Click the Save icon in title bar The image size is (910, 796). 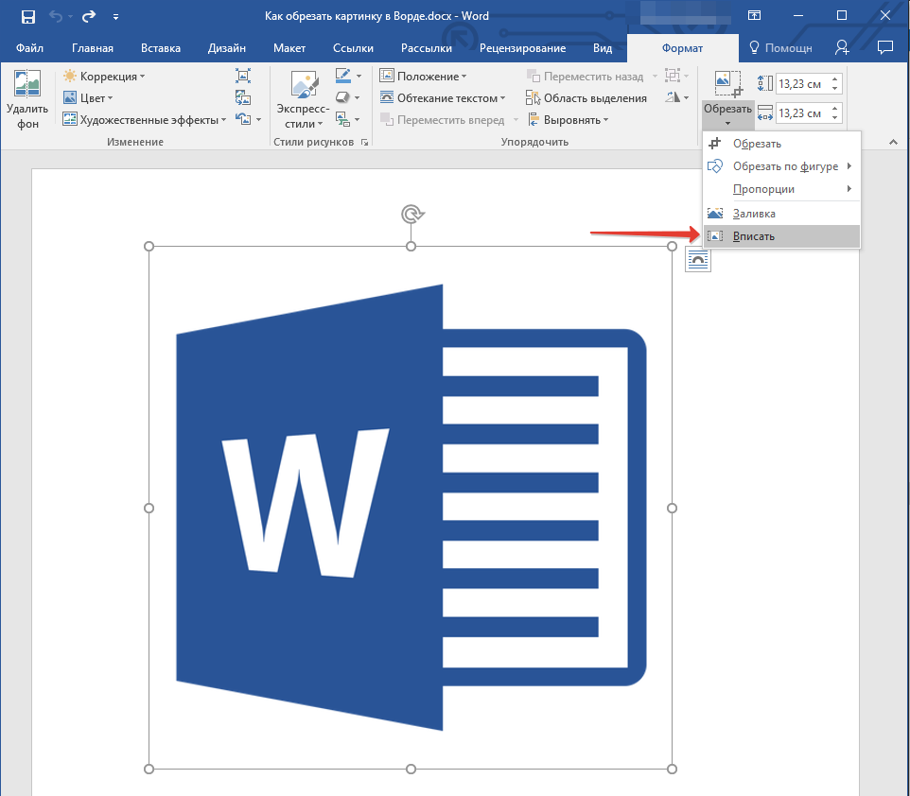[x=27, y=16]
